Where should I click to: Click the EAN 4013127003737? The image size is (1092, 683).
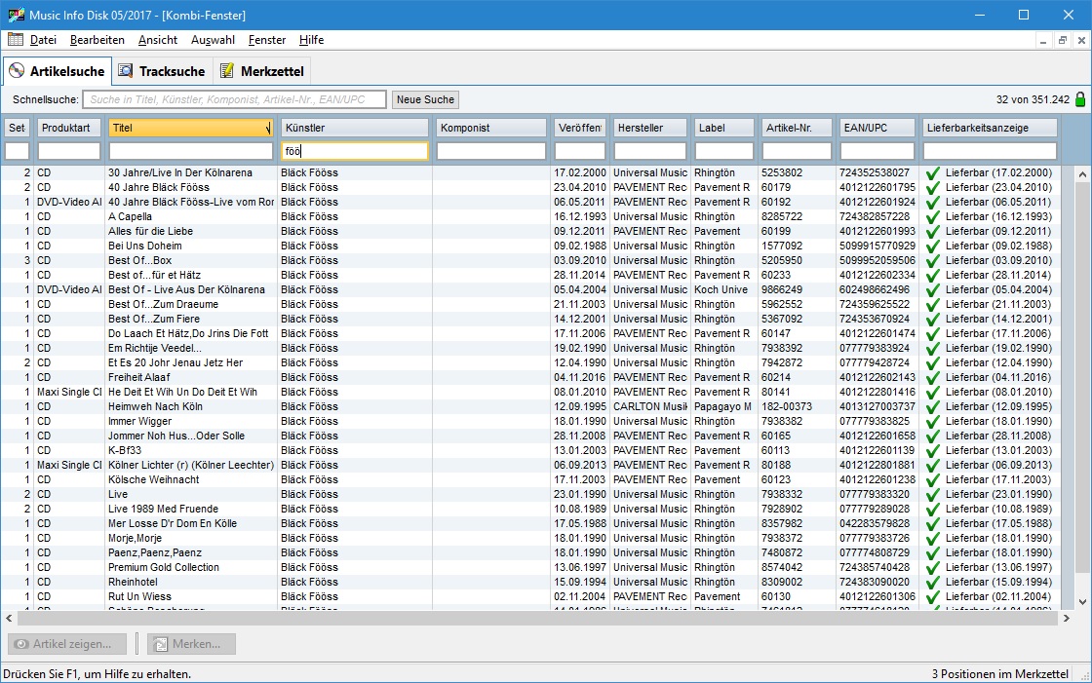coord(877,406)
